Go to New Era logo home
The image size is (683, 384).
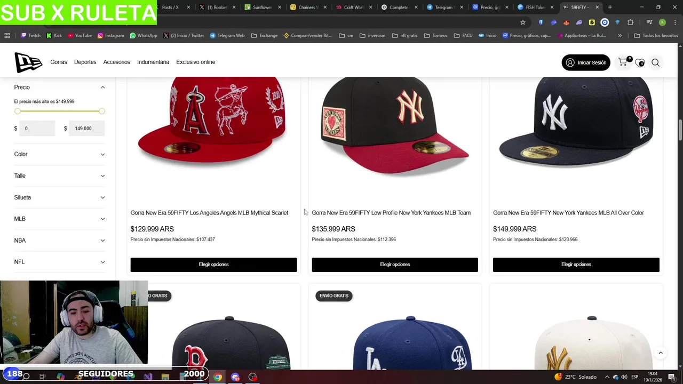tap(28, 62)
